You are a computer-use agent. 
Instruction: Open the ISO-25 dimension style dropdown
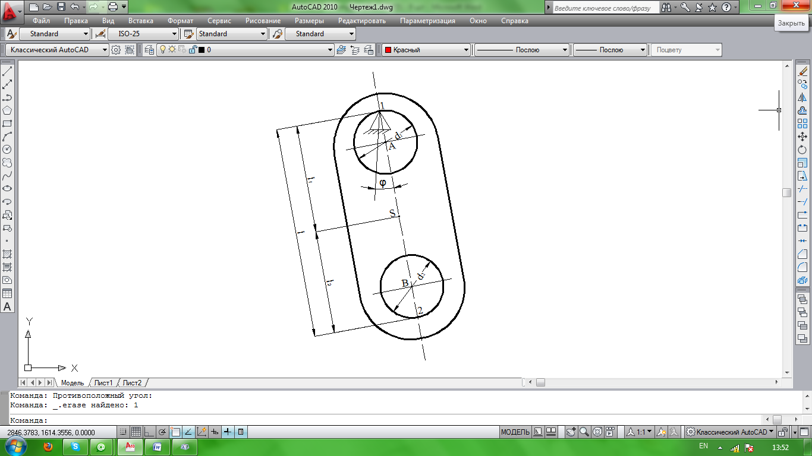[x=144, y=34]
